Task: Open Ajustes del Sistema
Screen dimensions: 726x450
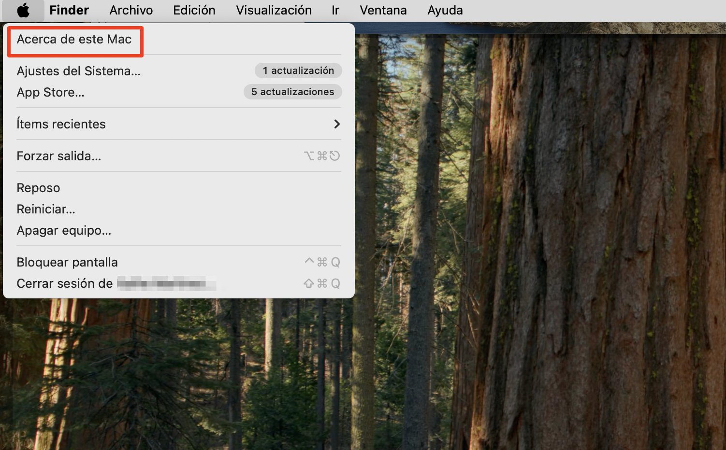Action: pyautogui.click(x=78, y=71)
